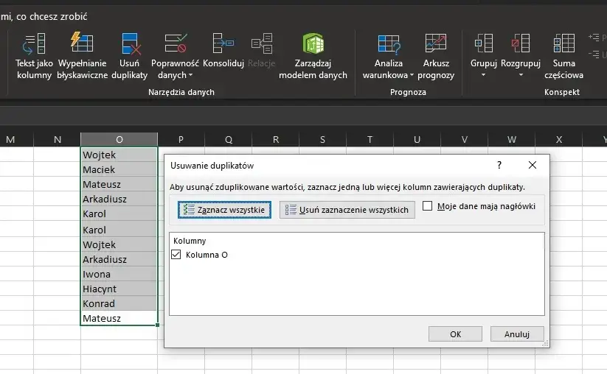Uncheck the Kolumna O checkbox
The width and height of the screenshot is (607, 374).
point(176,254)
